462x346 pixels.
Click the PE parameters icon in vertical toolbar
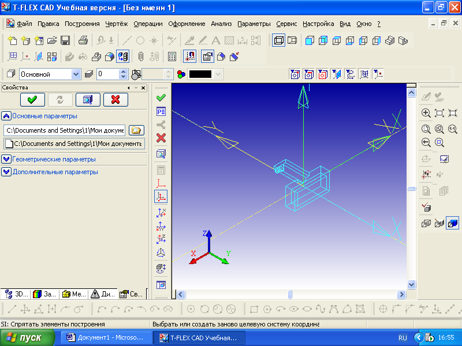(161, 111)
